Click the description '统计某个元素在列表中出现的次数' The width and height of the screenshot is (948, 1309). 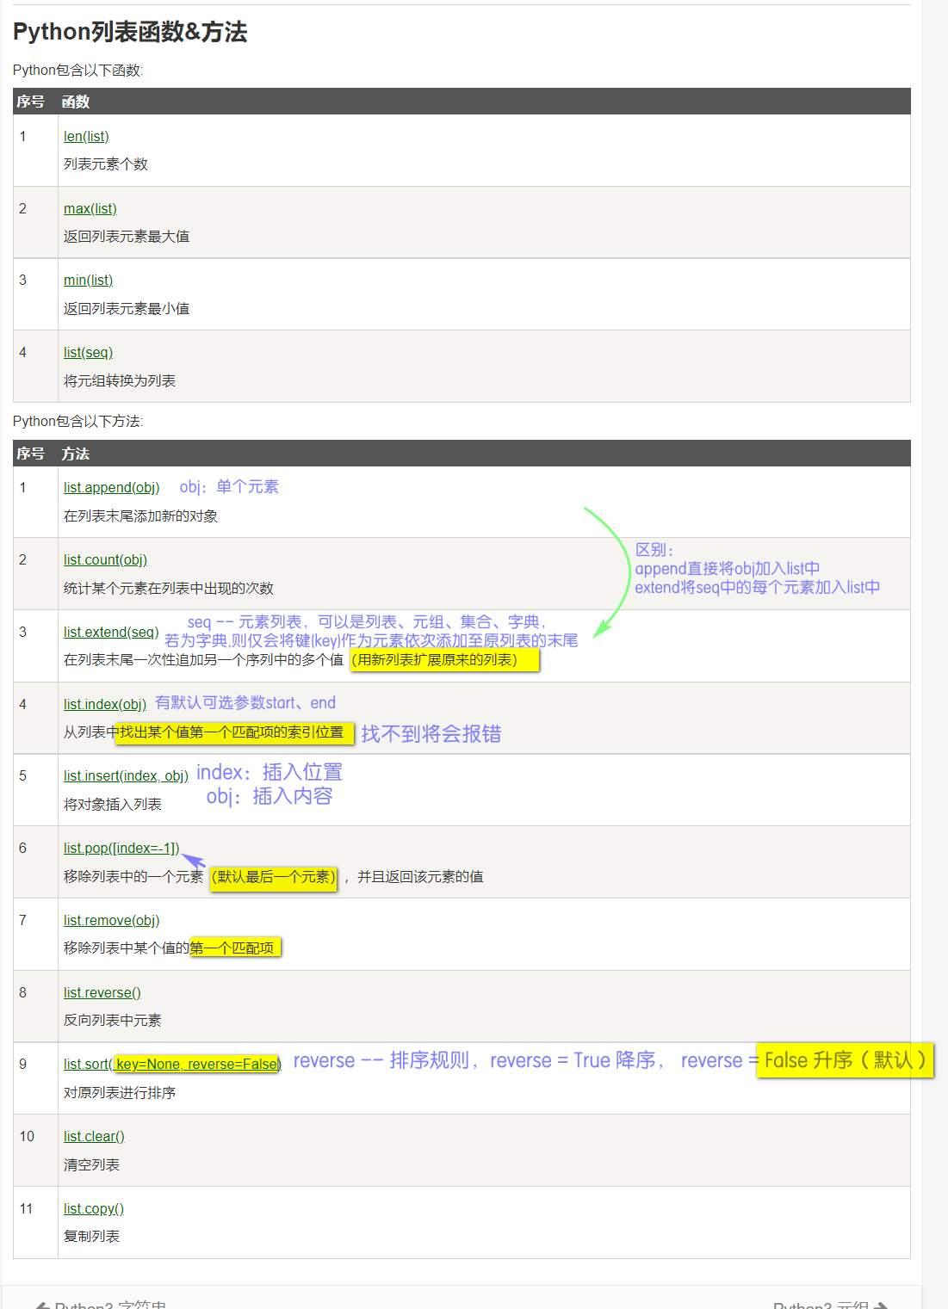(x=169, y=588)
